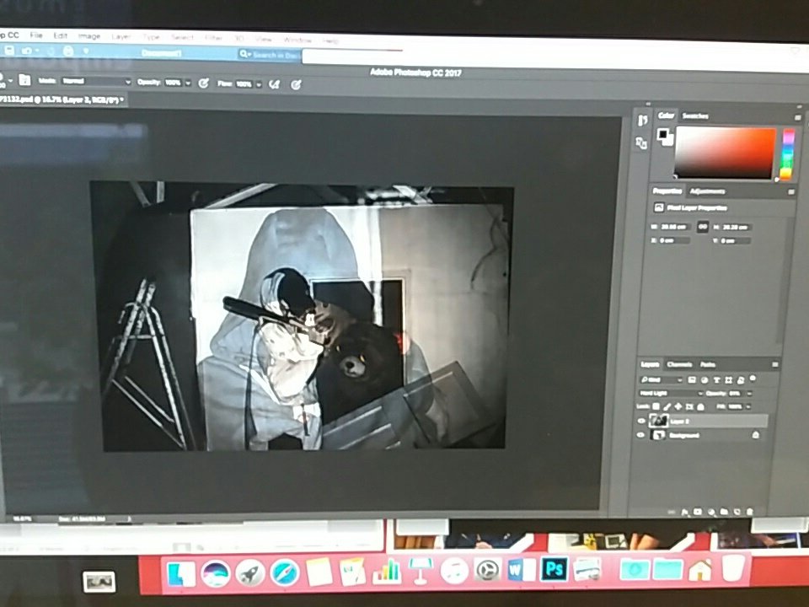Viewport: 809px width, 607px height.
Task: Filter for type layers icon
Action: pyautogui.click(x=716, y=380)
